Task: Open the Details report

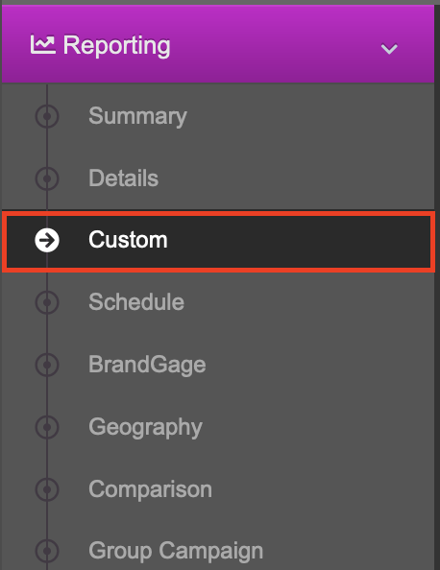Action: click(123, 178)
